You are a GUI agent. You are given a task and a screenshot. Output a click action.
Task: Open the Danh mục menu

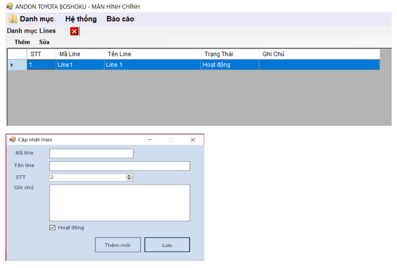click(x=37, y=19)
